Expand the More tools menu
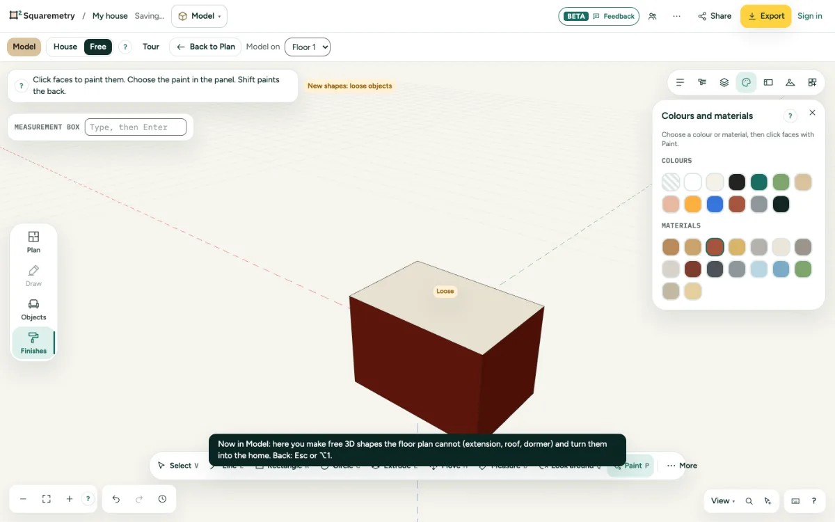 point(682,466)
